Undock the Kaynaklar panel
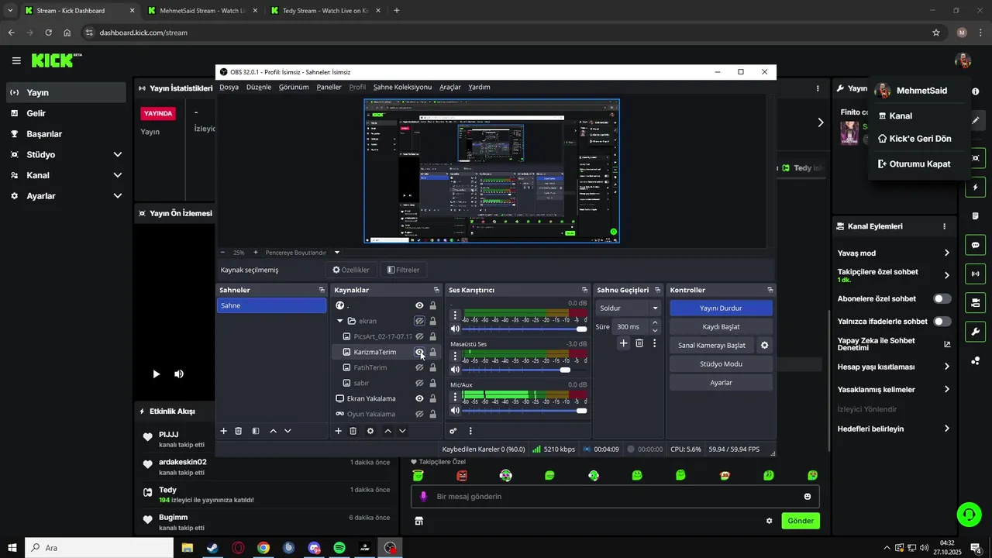 [436, 290]
